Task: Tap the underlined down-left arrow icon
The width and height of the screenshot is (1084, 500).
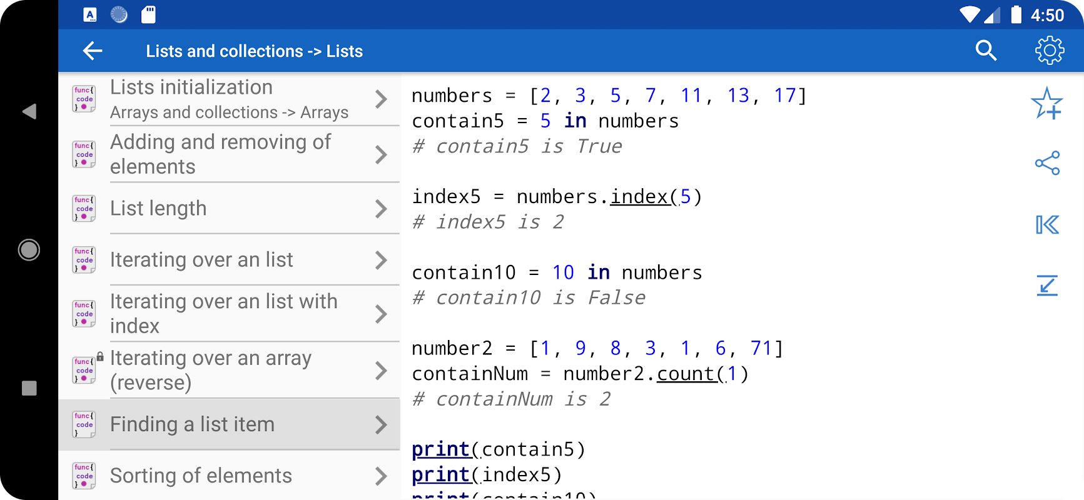Action: (x=1046, y=286)
